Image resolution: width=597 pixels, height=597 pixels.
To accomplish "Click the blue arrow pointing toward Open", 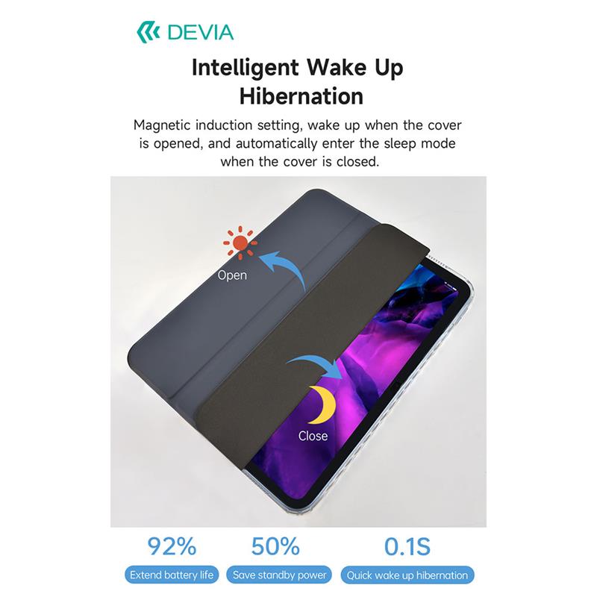I will point(284,269).
